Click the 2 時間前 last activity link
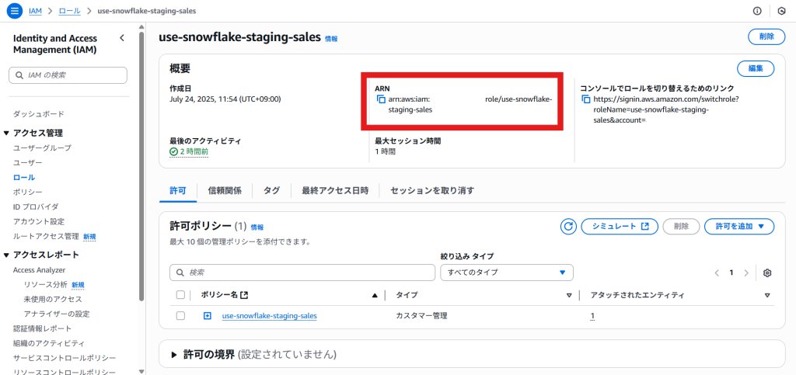796x375 pixels. [189, 151]
